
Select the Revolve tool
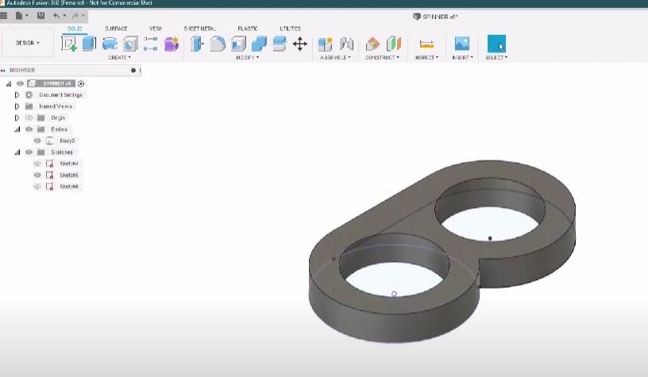click(110, 44)
